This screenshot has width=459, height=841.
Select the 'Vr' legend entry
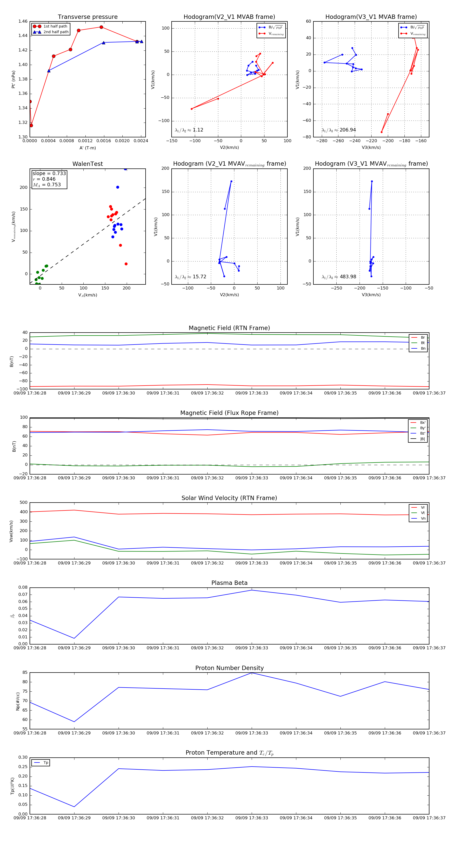(418, 507)
